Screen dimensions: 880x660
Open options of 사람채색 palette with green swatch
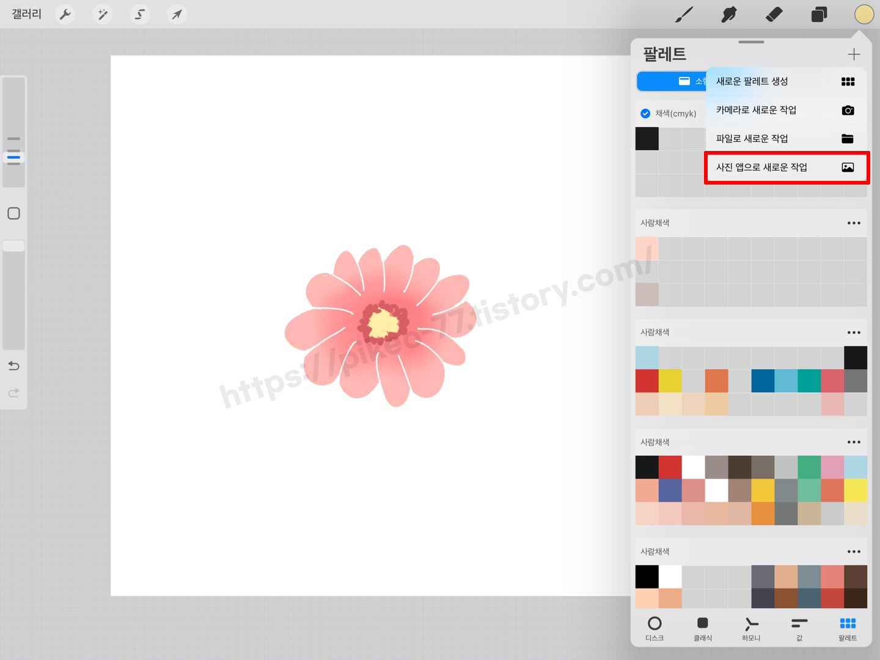(854, 442)
